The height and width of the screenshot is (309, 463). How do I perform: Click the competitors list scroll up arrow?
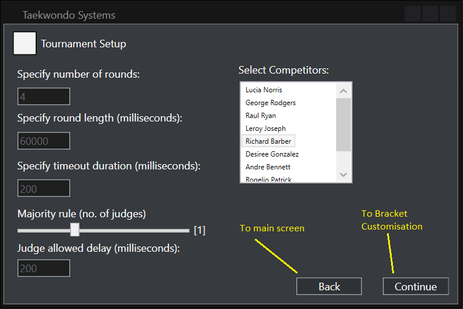(343, 91)
